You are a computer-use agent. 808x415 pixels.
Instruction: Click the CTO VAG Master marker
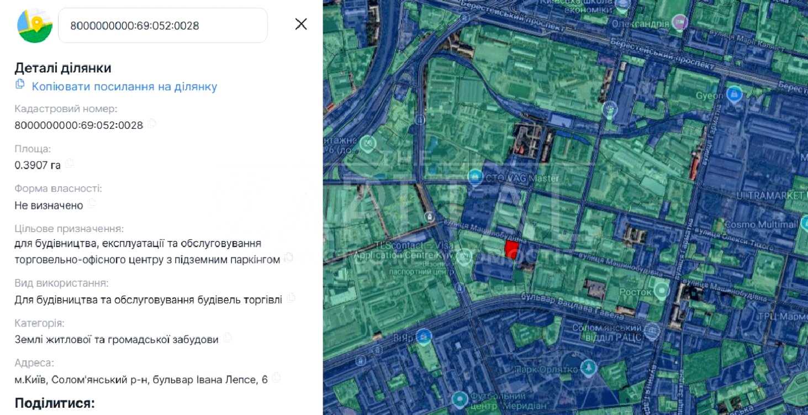click(x=475, y=177)
